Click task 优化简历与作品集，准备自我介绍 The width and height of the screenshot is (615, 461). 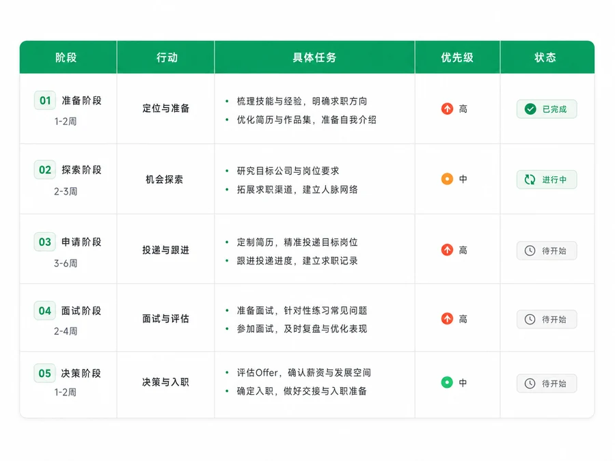[x=307, y=120]
